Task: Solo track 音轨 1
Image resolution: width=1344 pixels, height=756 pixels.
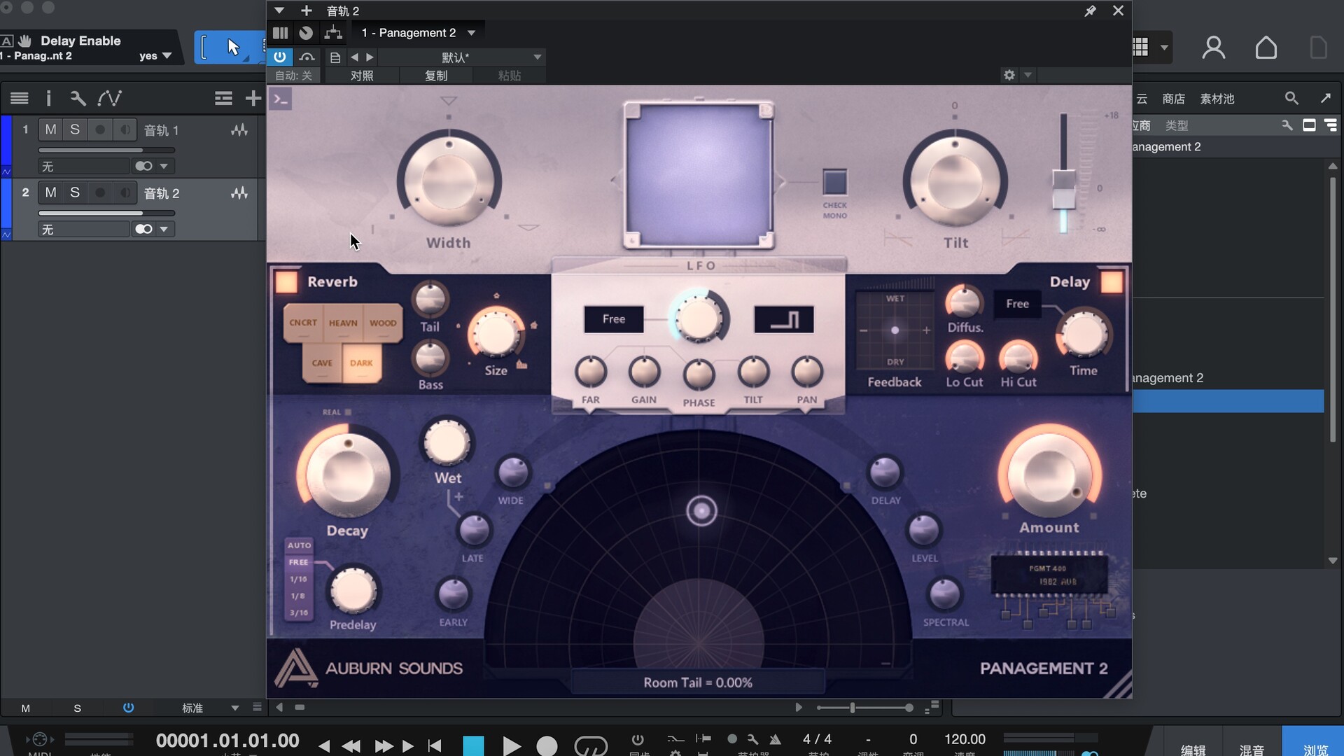Action: click(75, 129)
